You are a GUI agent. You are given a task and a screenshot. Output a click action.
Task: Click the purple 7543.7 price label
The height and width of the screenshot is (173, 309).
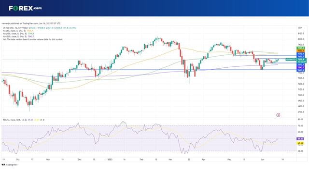(x=301, y=67)
